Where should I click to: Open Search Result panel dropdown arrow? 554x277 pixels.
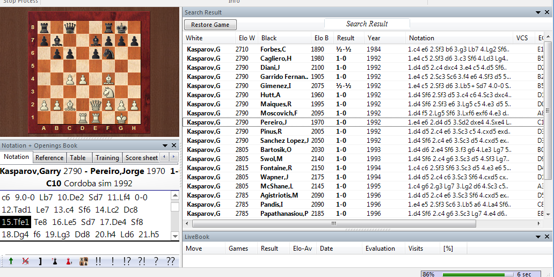(x=538, y=12)
